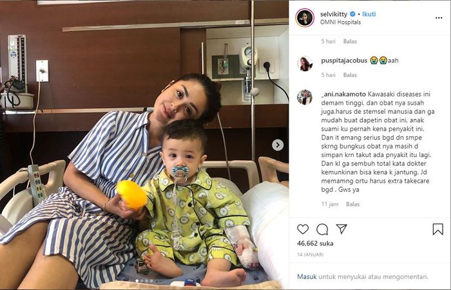Follow the account via Ikuti
451x290 pixels.
click(369, 14)
